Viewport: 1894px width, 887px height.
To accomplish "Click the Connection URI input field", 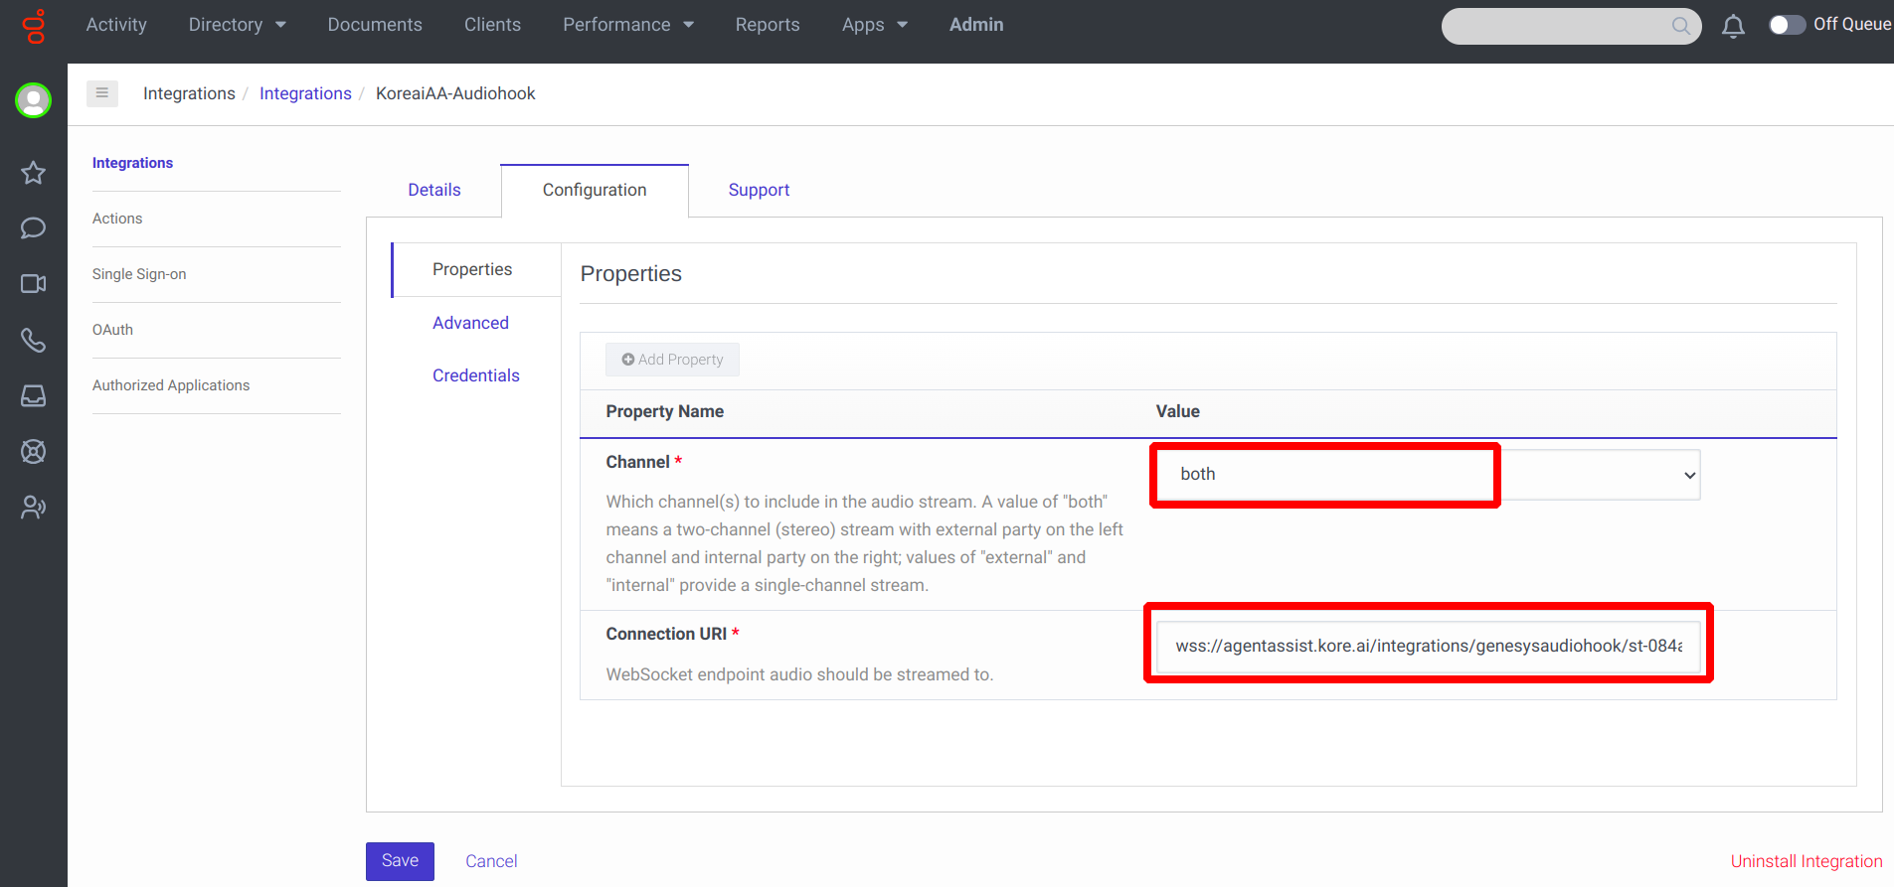I will click(1428, 646).
